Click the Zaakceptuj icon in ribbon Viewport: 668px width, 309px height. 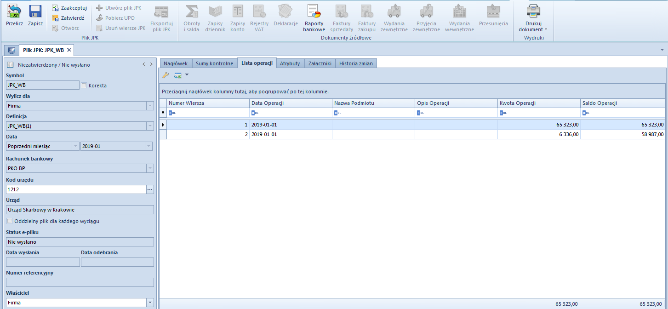55,8
